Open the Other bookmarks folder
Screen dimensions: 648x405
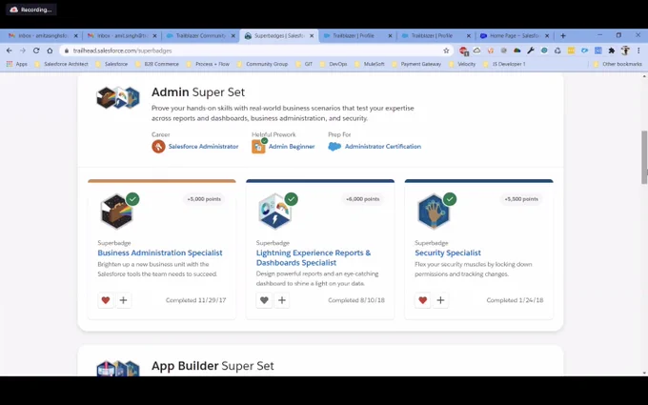618,64
